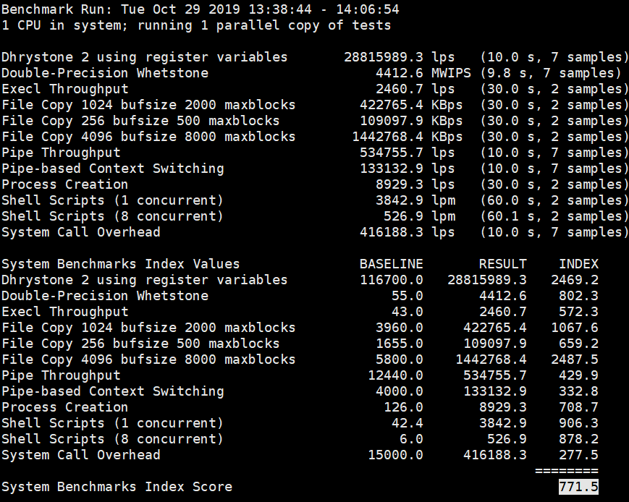The image size is (629, 502).
Task: Click the Dhrystone baseline value 116700.0
Action: pyautogui.click(x=391, y=280)
